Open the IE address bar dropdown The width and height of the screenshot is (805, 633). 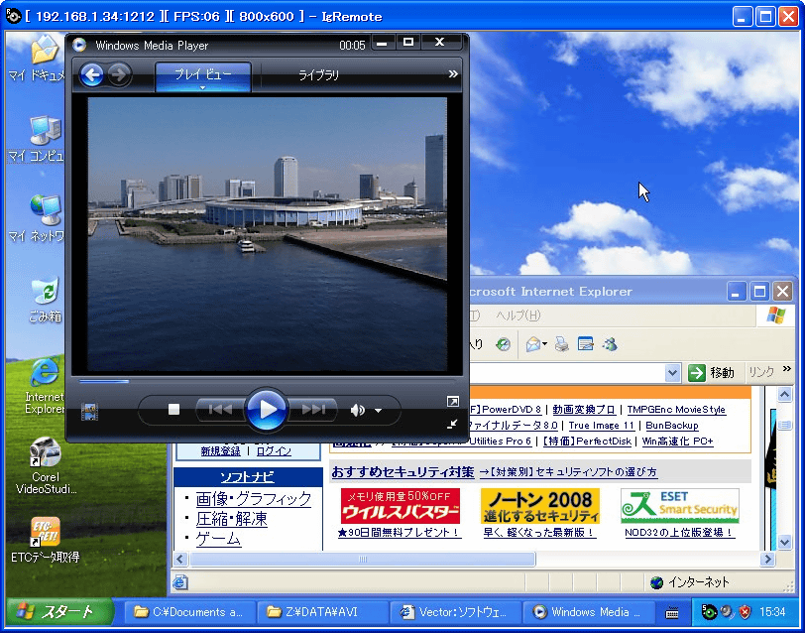click(x=672, y=372)
